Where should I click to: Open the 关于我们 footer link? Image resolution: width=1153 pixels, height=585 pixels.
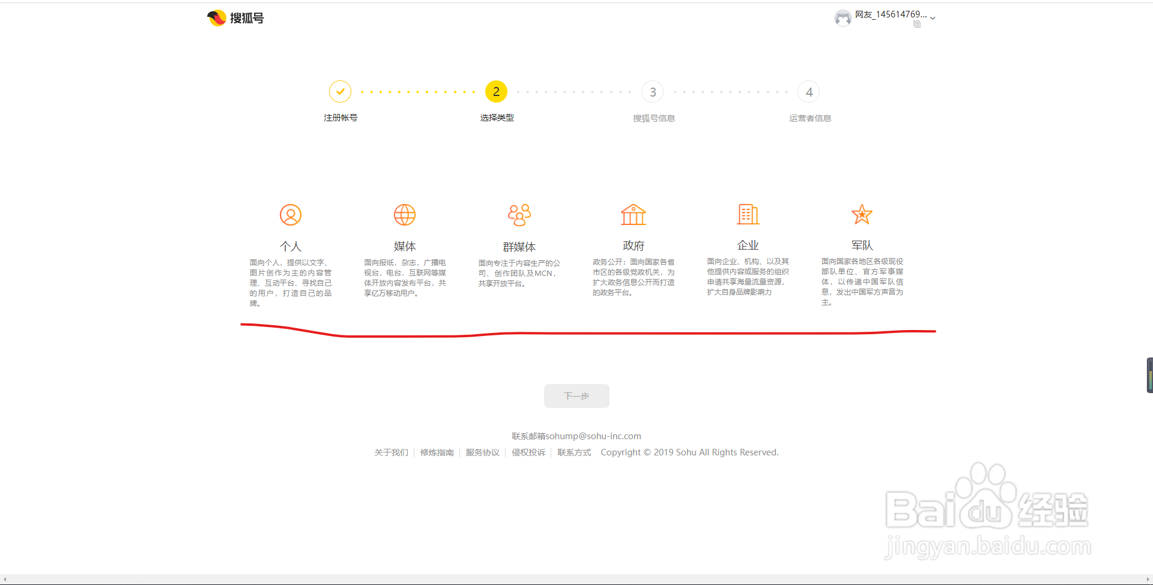[x=391, y=452]
